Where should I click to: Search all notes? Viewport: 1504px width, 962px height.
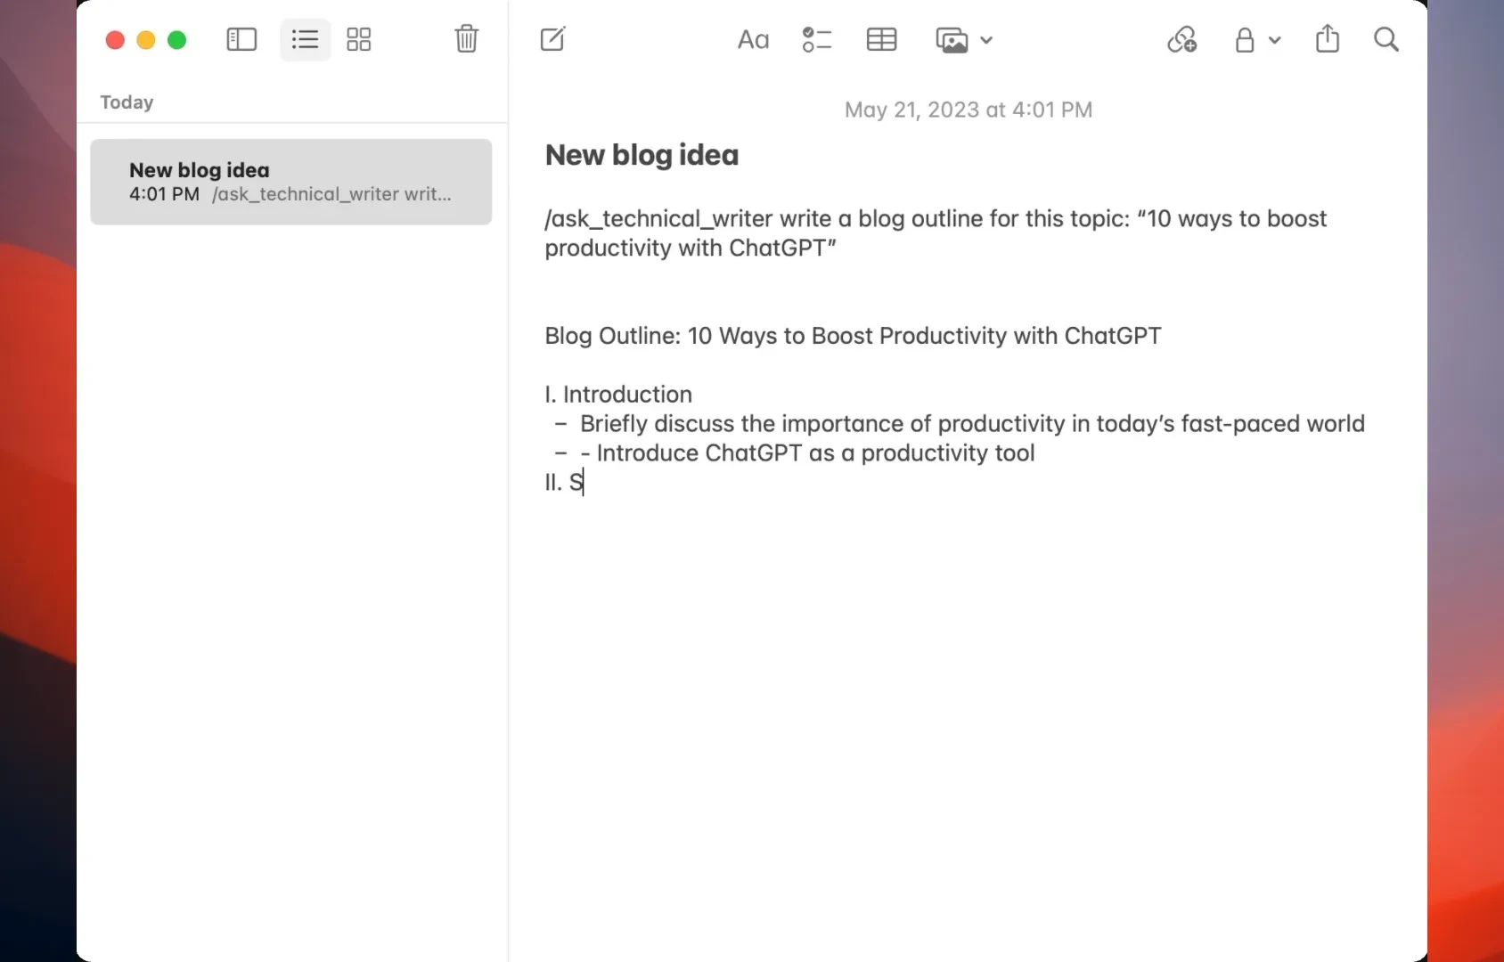(x=1385, y=40)
